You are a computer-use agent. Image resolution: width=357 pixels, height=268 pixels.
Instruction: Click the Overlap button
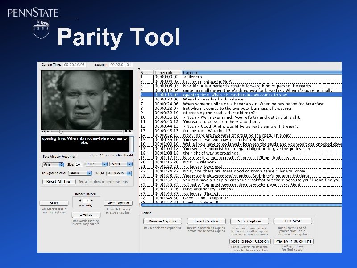coord(86,215)
